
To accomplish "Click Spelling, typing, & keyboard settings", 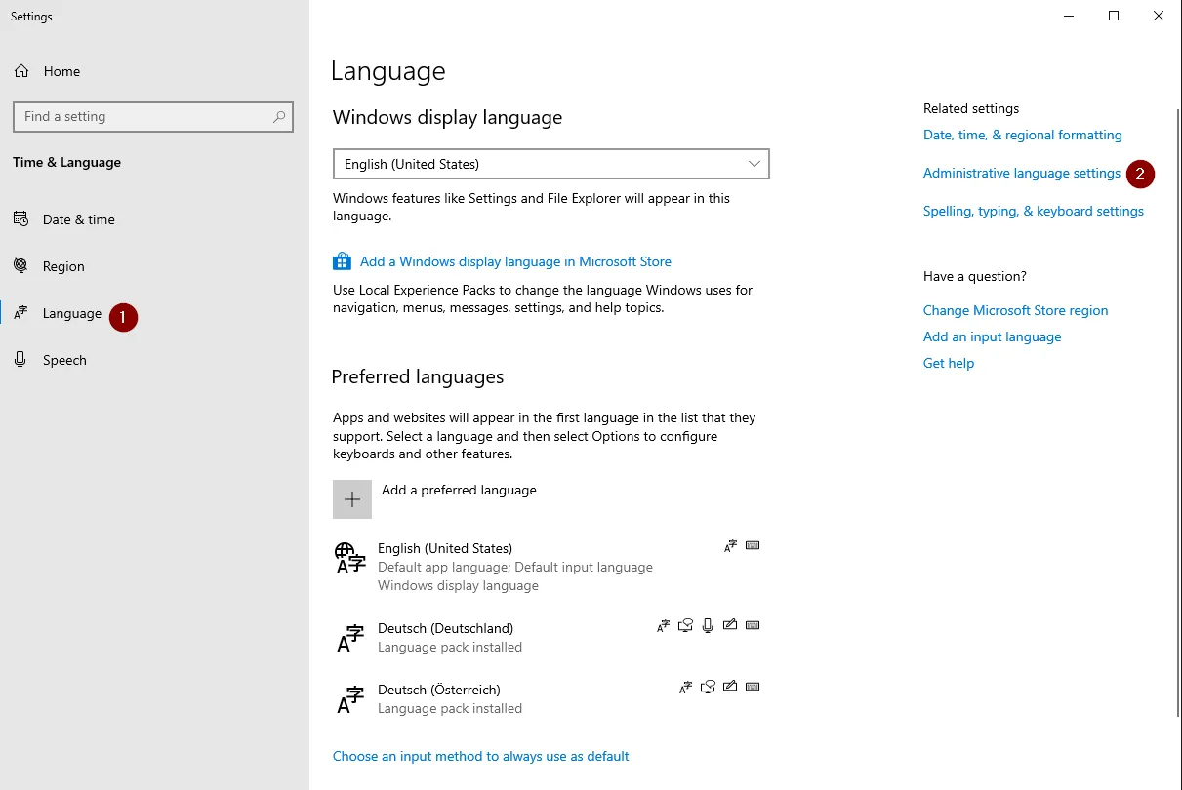I will coord(1033,211).
